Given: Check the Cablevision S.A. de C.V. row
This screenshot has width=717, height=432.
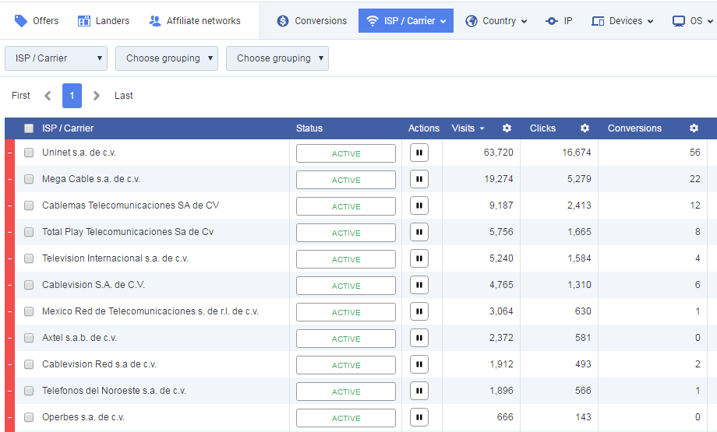Looking at the screenshot, I should (x=29, y=285).
